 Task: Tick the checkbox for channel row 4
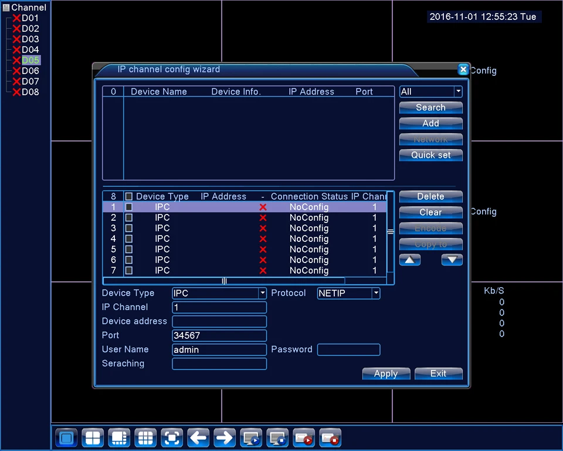pyautogui.click(x=128, y=238)
